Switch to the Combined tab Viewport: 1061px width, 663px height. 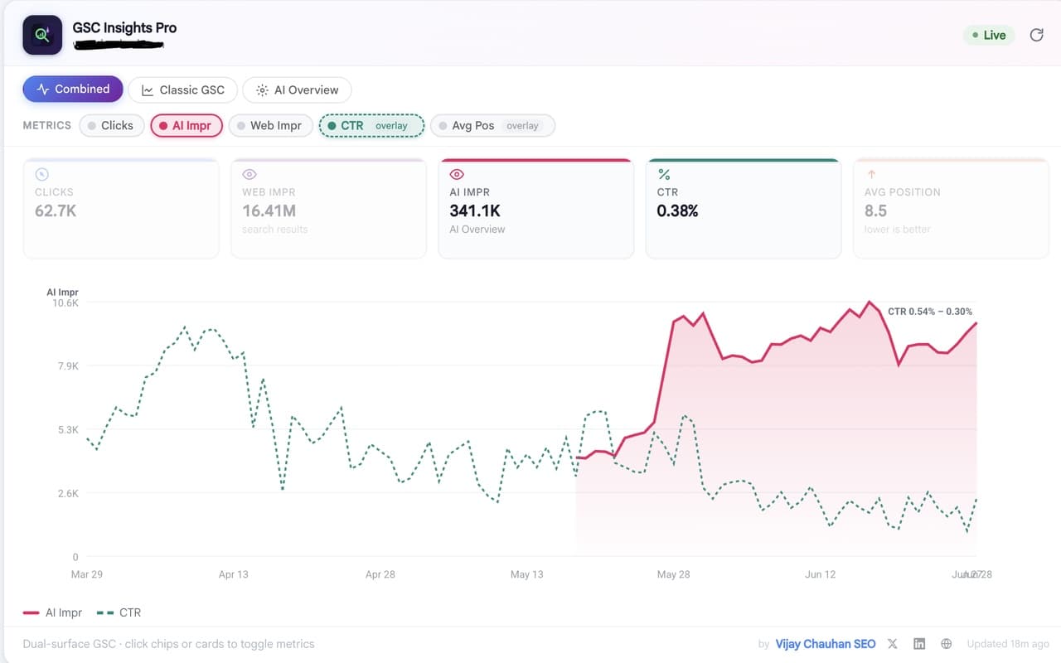click(73, 90)
